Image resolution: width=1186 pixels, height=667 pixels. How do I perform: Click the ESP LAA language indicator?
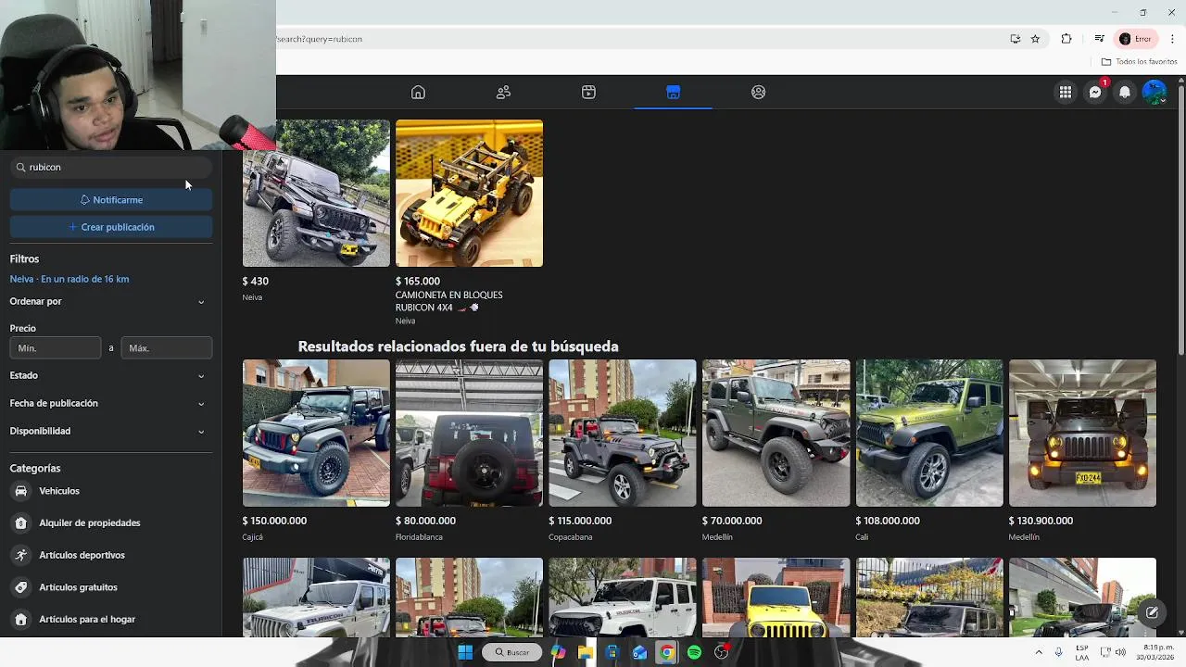[x=1082, y=652]
